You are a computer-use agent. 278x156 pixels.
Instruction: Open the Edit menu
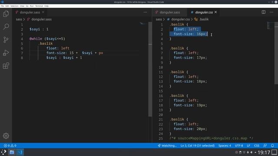click(7, 6)
